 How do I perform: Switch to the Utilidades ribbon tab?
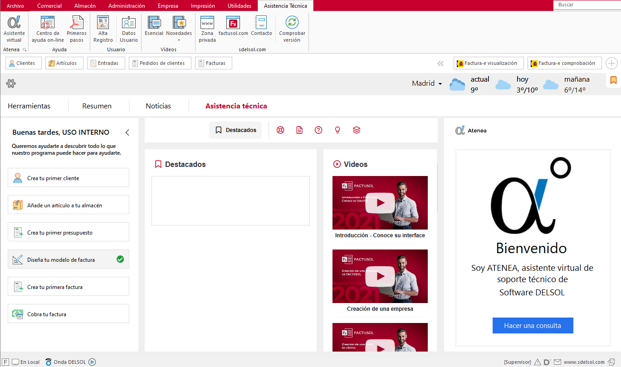tap(240, 6)
